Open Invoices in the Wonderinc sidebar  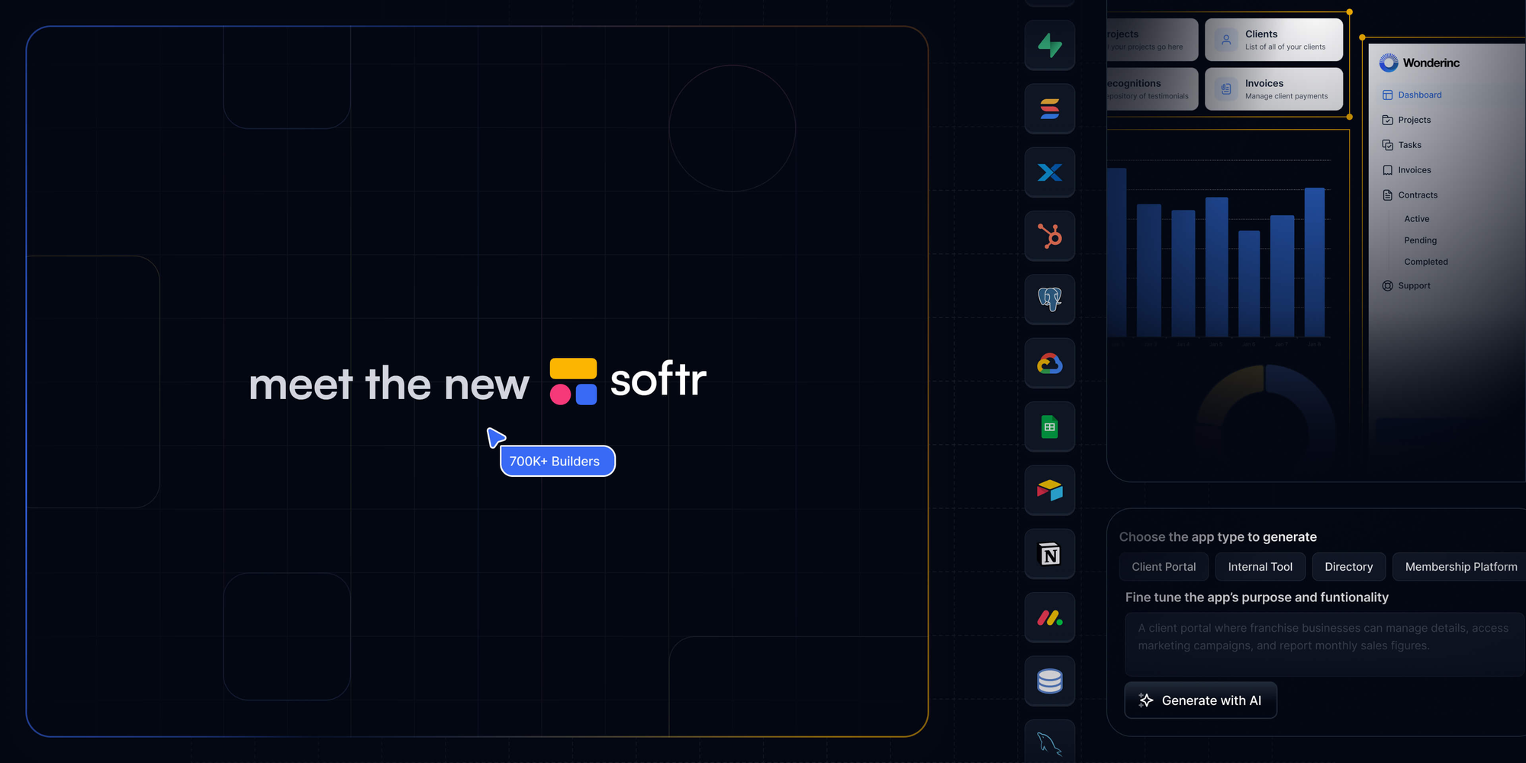pos(1413,169)
